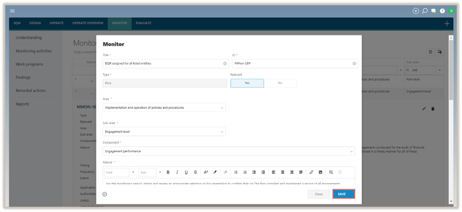Apply bold formatting in Nature editor
The width and height of the screenshot is (462, 212).
click(168, 172)
